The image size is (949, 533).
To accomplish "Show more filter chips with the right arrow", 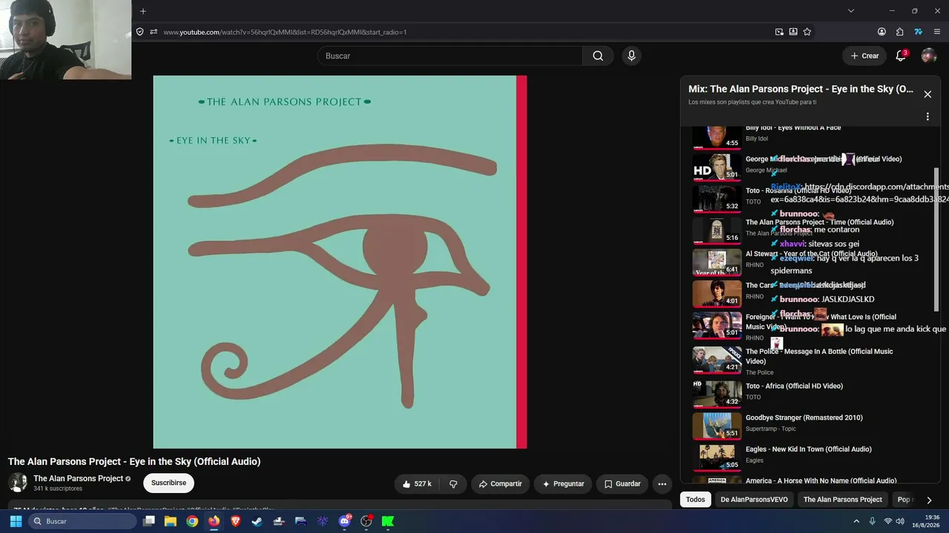I will 929,500.
